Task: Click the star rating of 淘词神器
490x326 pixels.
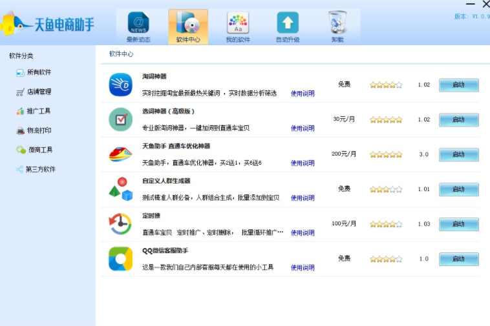Action: pos(386,85)
